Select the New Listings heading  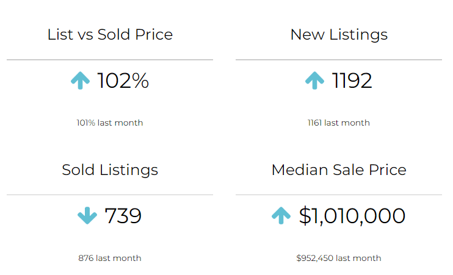(339, 35)
